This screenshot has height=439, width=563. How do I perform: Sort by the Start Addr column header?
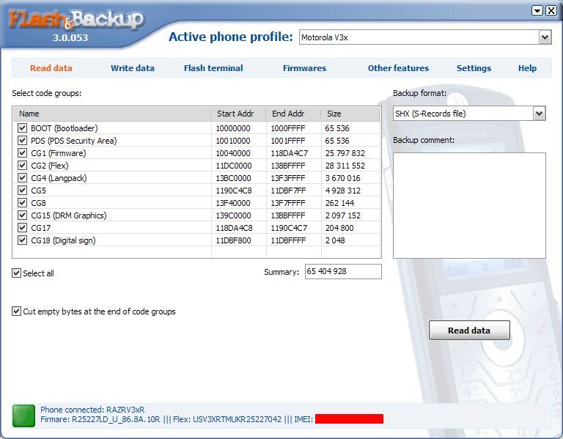coord(238,114)
